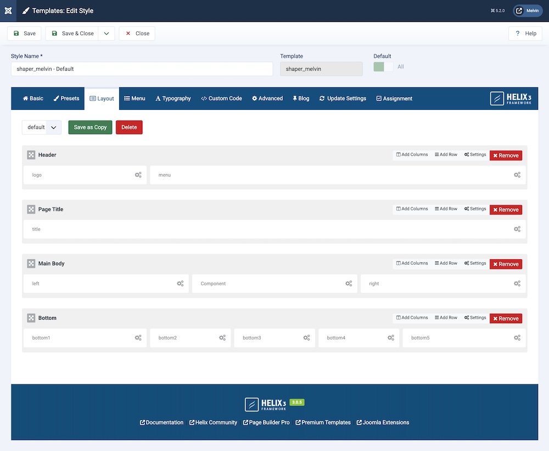549x451 pixels.
Task: Click the green Save as Copy button
Action: 90,127
